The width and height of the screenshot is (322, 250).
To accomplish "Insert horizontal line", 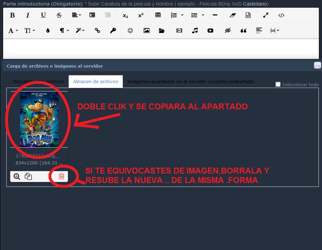I will click(215, 15).
